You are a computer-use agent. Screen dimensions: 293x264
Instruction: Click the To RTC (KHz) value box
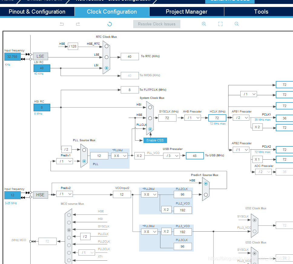(x=130, y=57)
